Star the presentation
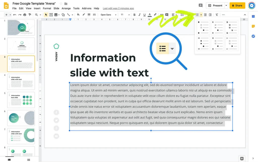 click(x=61, y=4)
